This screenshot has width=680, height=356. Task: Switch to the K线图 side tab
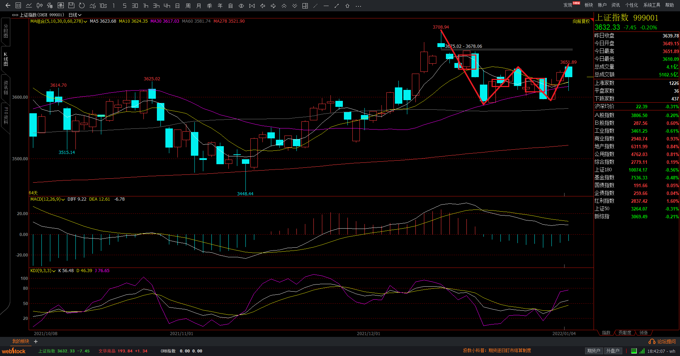6,59
